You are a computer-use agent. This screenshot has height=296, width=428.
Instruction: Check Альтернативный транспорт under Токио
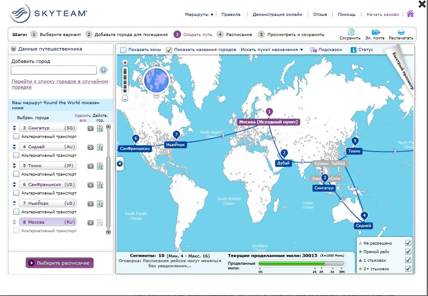tap(16, 174)
